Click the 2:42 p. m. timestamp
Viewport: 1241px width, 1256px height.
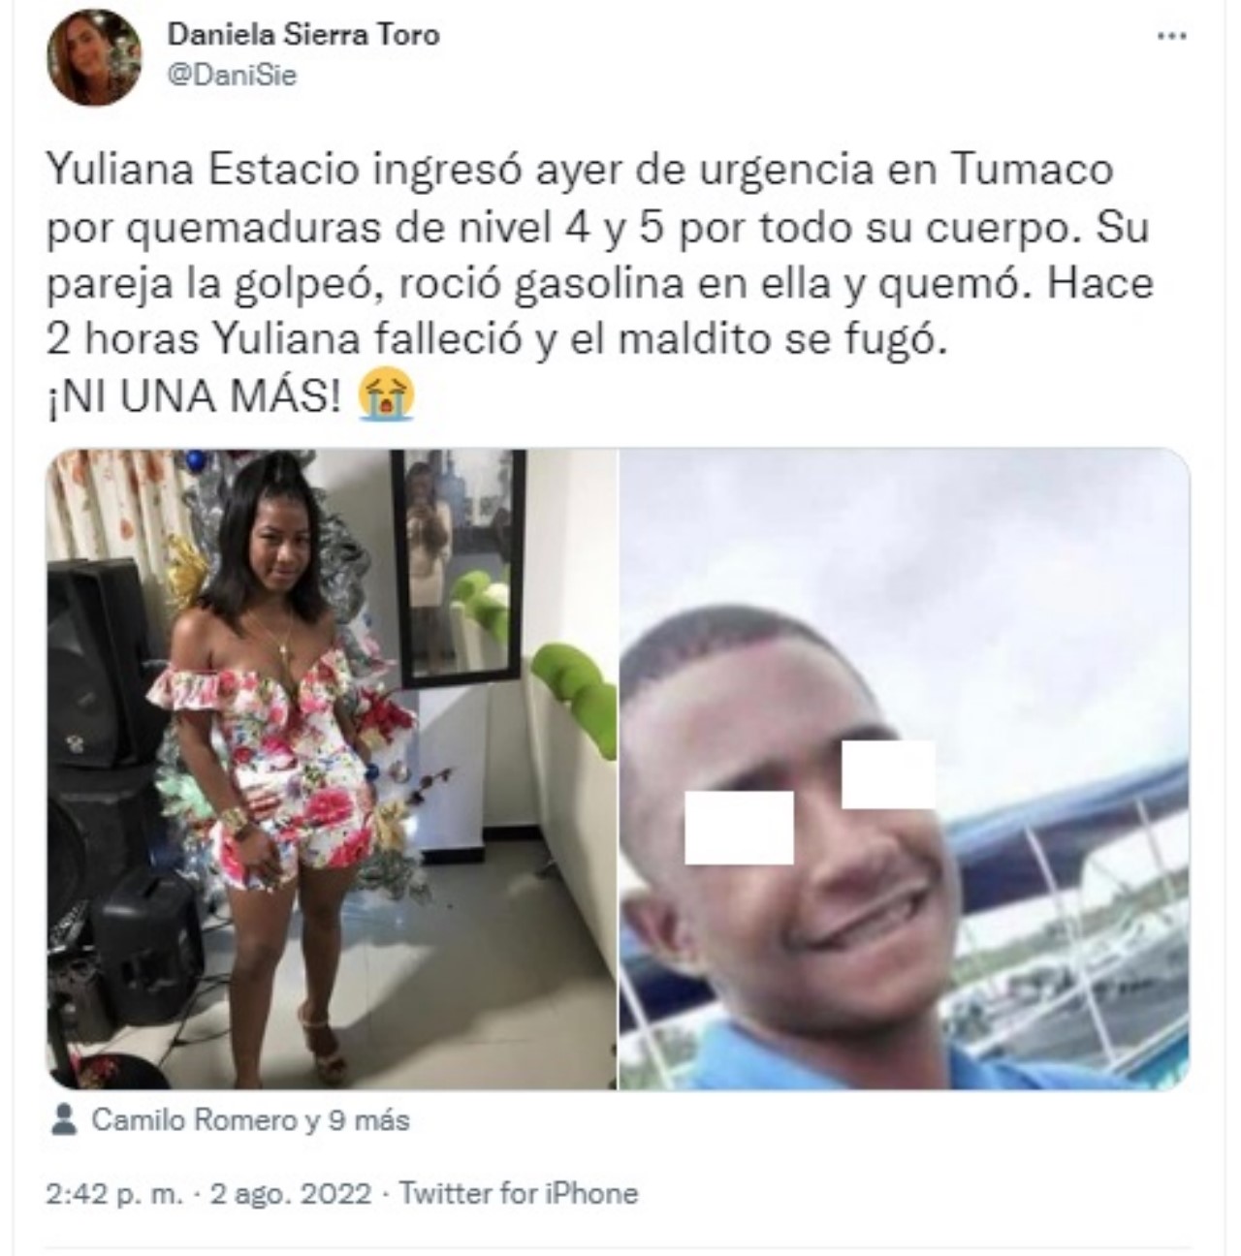[x=115, y=1193]
